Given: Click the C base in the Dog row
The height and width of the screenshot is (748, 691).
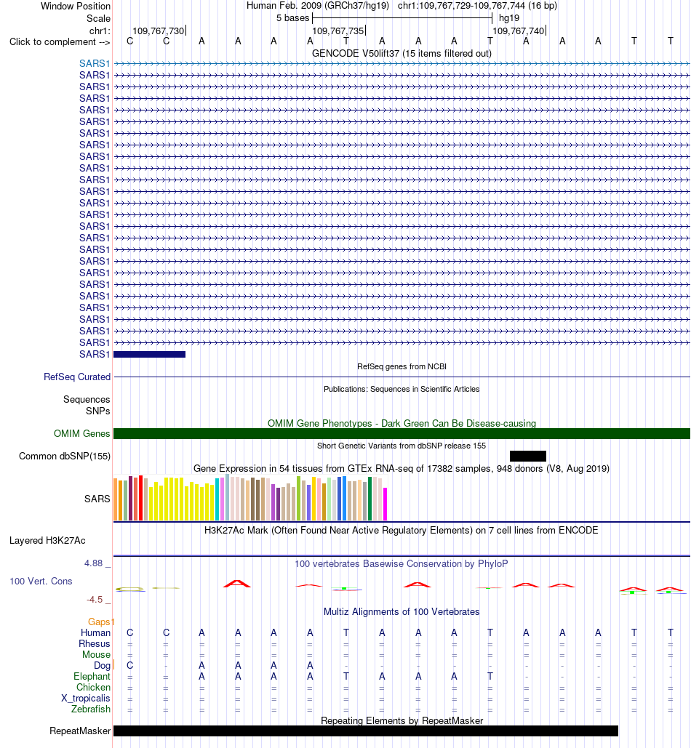Looking at the screenshot, I should pyautogui.click(x=129, y=665).
